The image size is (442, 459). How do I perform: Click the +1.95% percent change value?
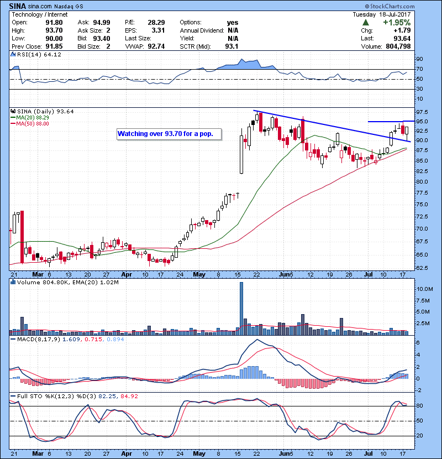coord(397,23)
